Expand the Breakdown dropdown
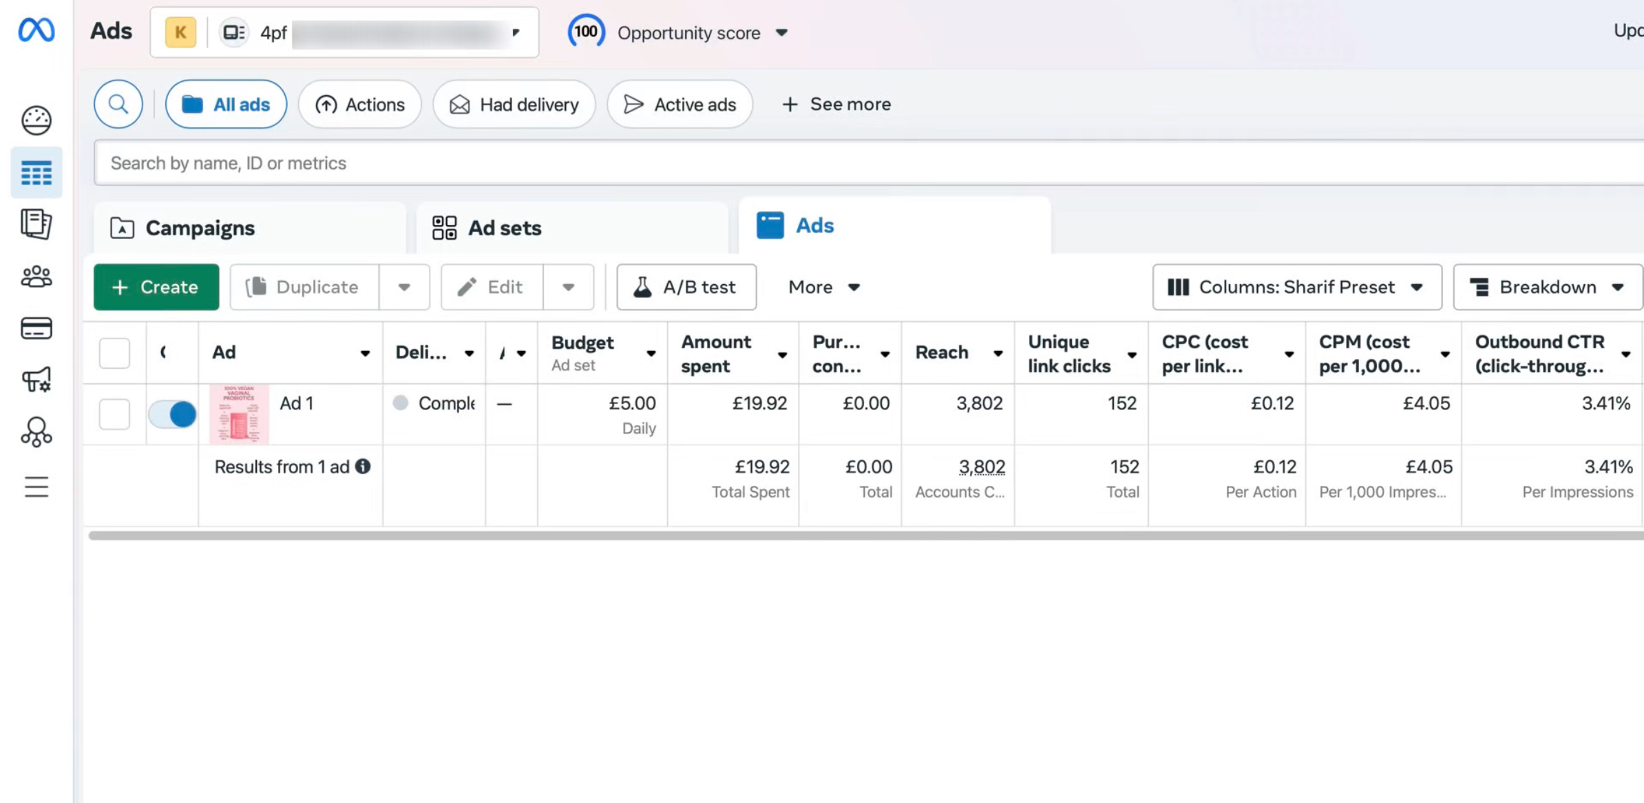 point(1547,287)
